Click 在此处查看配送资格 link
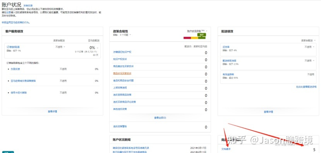Viewport: 321px width, 153px height. tap(306, 87)
